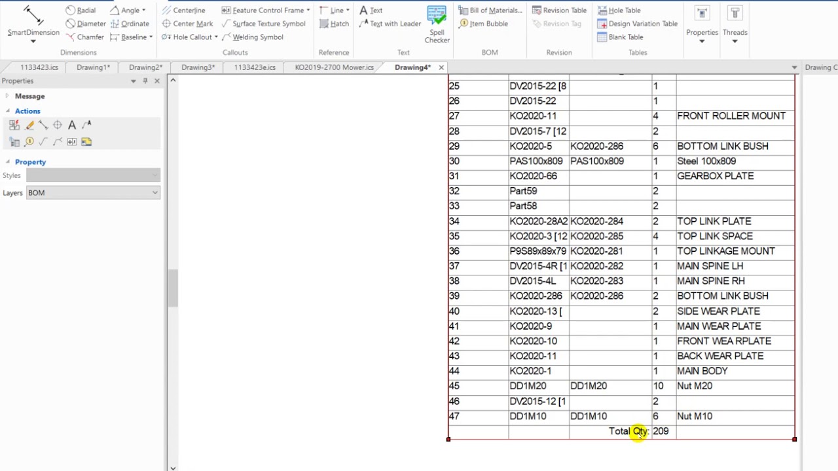Switch to the 1133423.ics tab
The height and width of the screenshot is (471, 838).
tap(39, 67)
